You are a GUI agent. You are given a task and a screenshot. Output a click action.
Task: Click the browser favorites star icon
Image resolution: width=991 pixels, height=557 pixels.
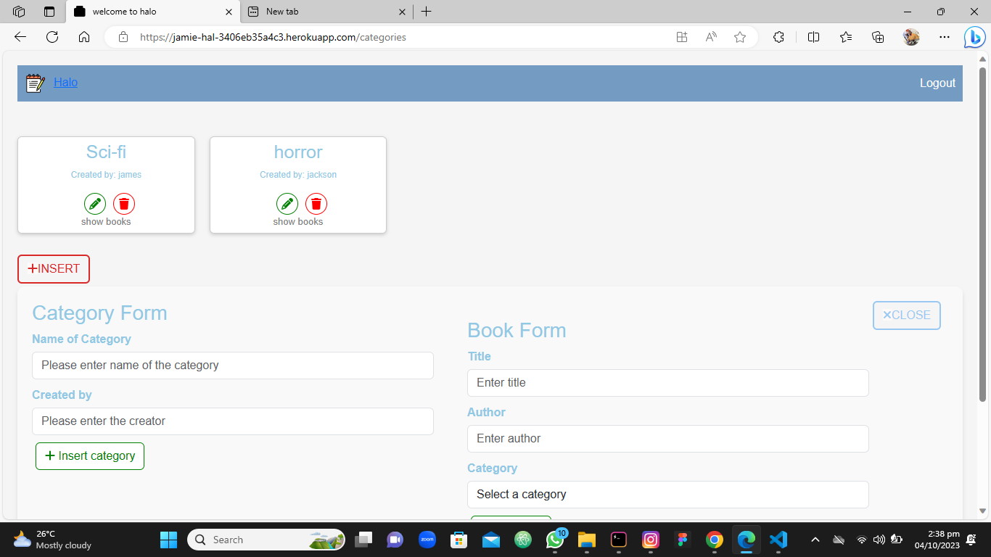739,37
